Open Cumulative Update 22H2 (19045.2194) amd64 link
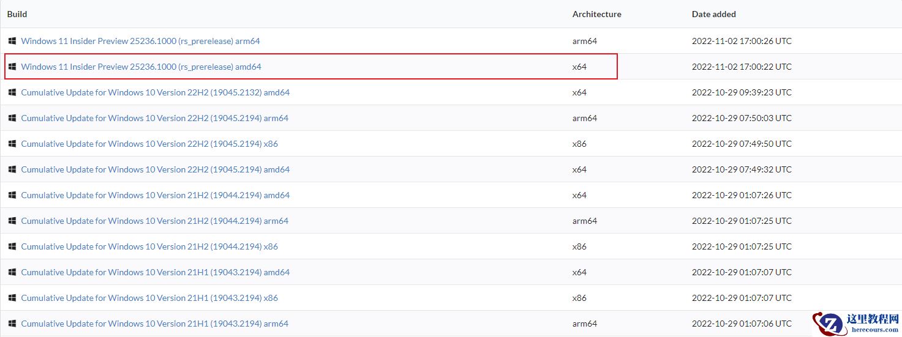The image size is (902, 337). [x=155, y=169]
